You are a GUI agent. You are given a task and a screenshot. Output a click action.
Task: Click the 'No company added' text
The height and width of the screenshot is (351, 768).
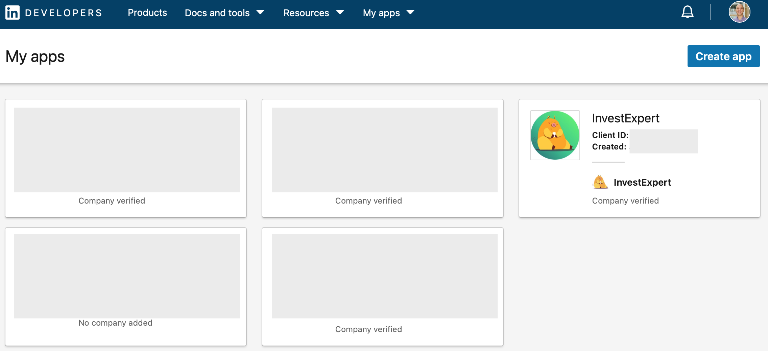(115, 323)
